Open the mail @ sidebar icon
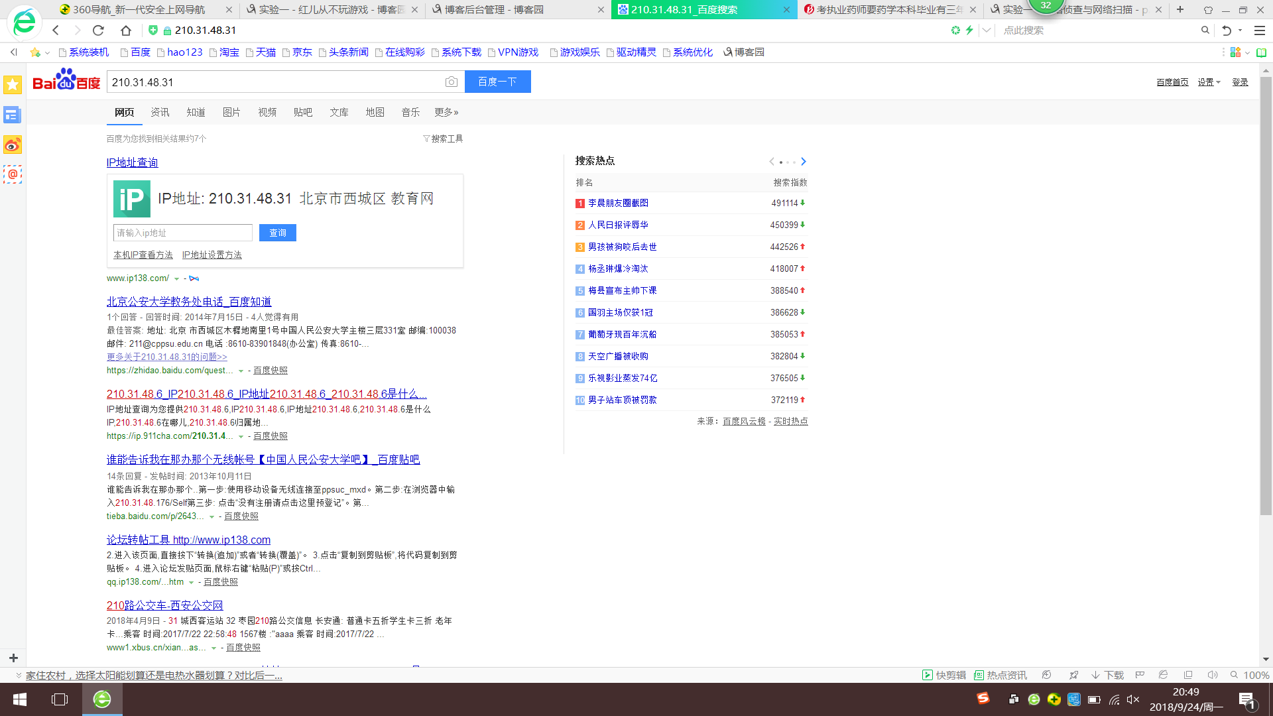 (13, 174)
